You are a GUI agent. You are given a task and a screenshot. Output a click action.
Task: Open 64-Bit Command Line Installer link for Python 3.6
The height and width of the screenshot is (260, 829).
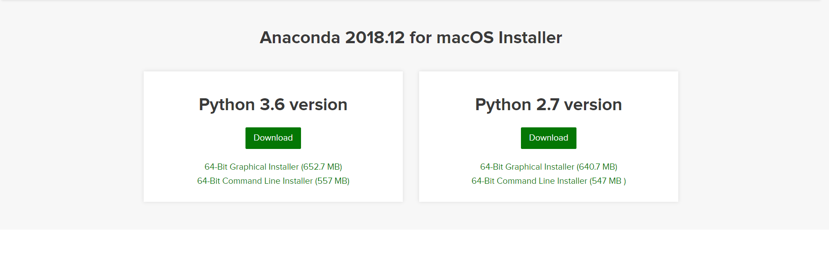point(255,181)
